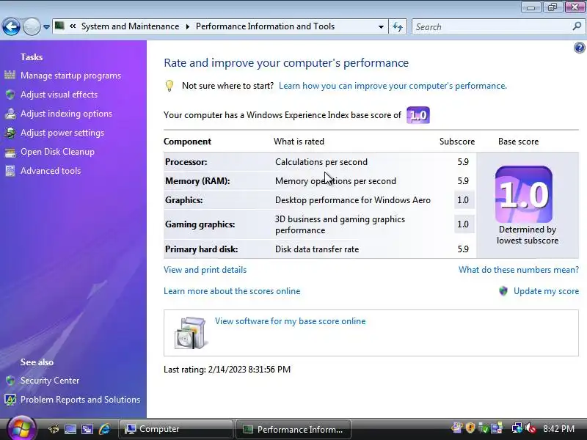
Task: Launch Internet Explorer from Quick Launch
Action: tap(104, 429)
